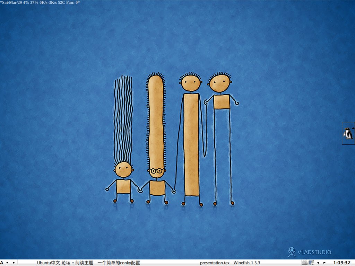This screenshot has height=266, width=355.
Task: Click the left arrow next to the "A" button
Action: click(x=7, y=263)
